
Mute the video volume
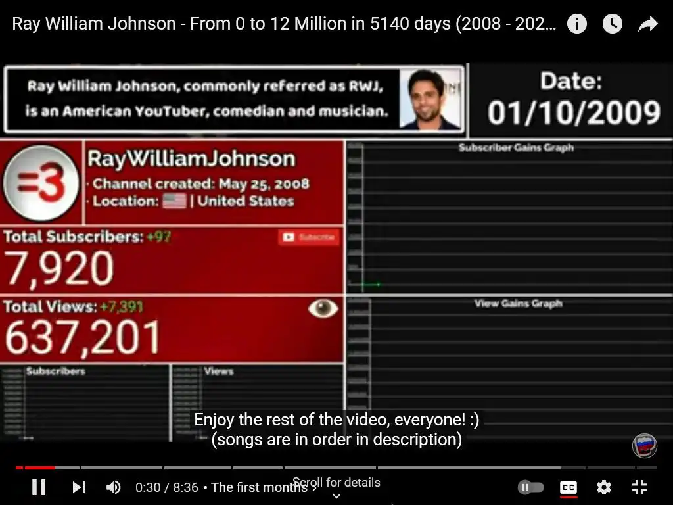[x=113, y=487]
